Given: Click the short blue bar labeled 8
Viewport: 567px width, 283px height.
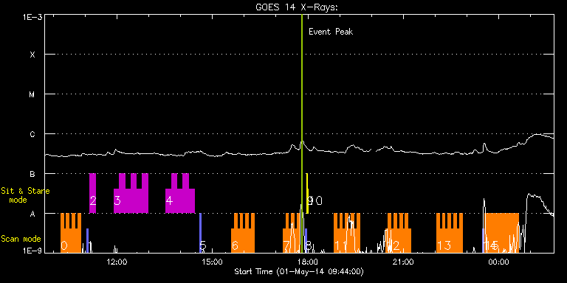Looking at the screenshot, I should (306, 240).
